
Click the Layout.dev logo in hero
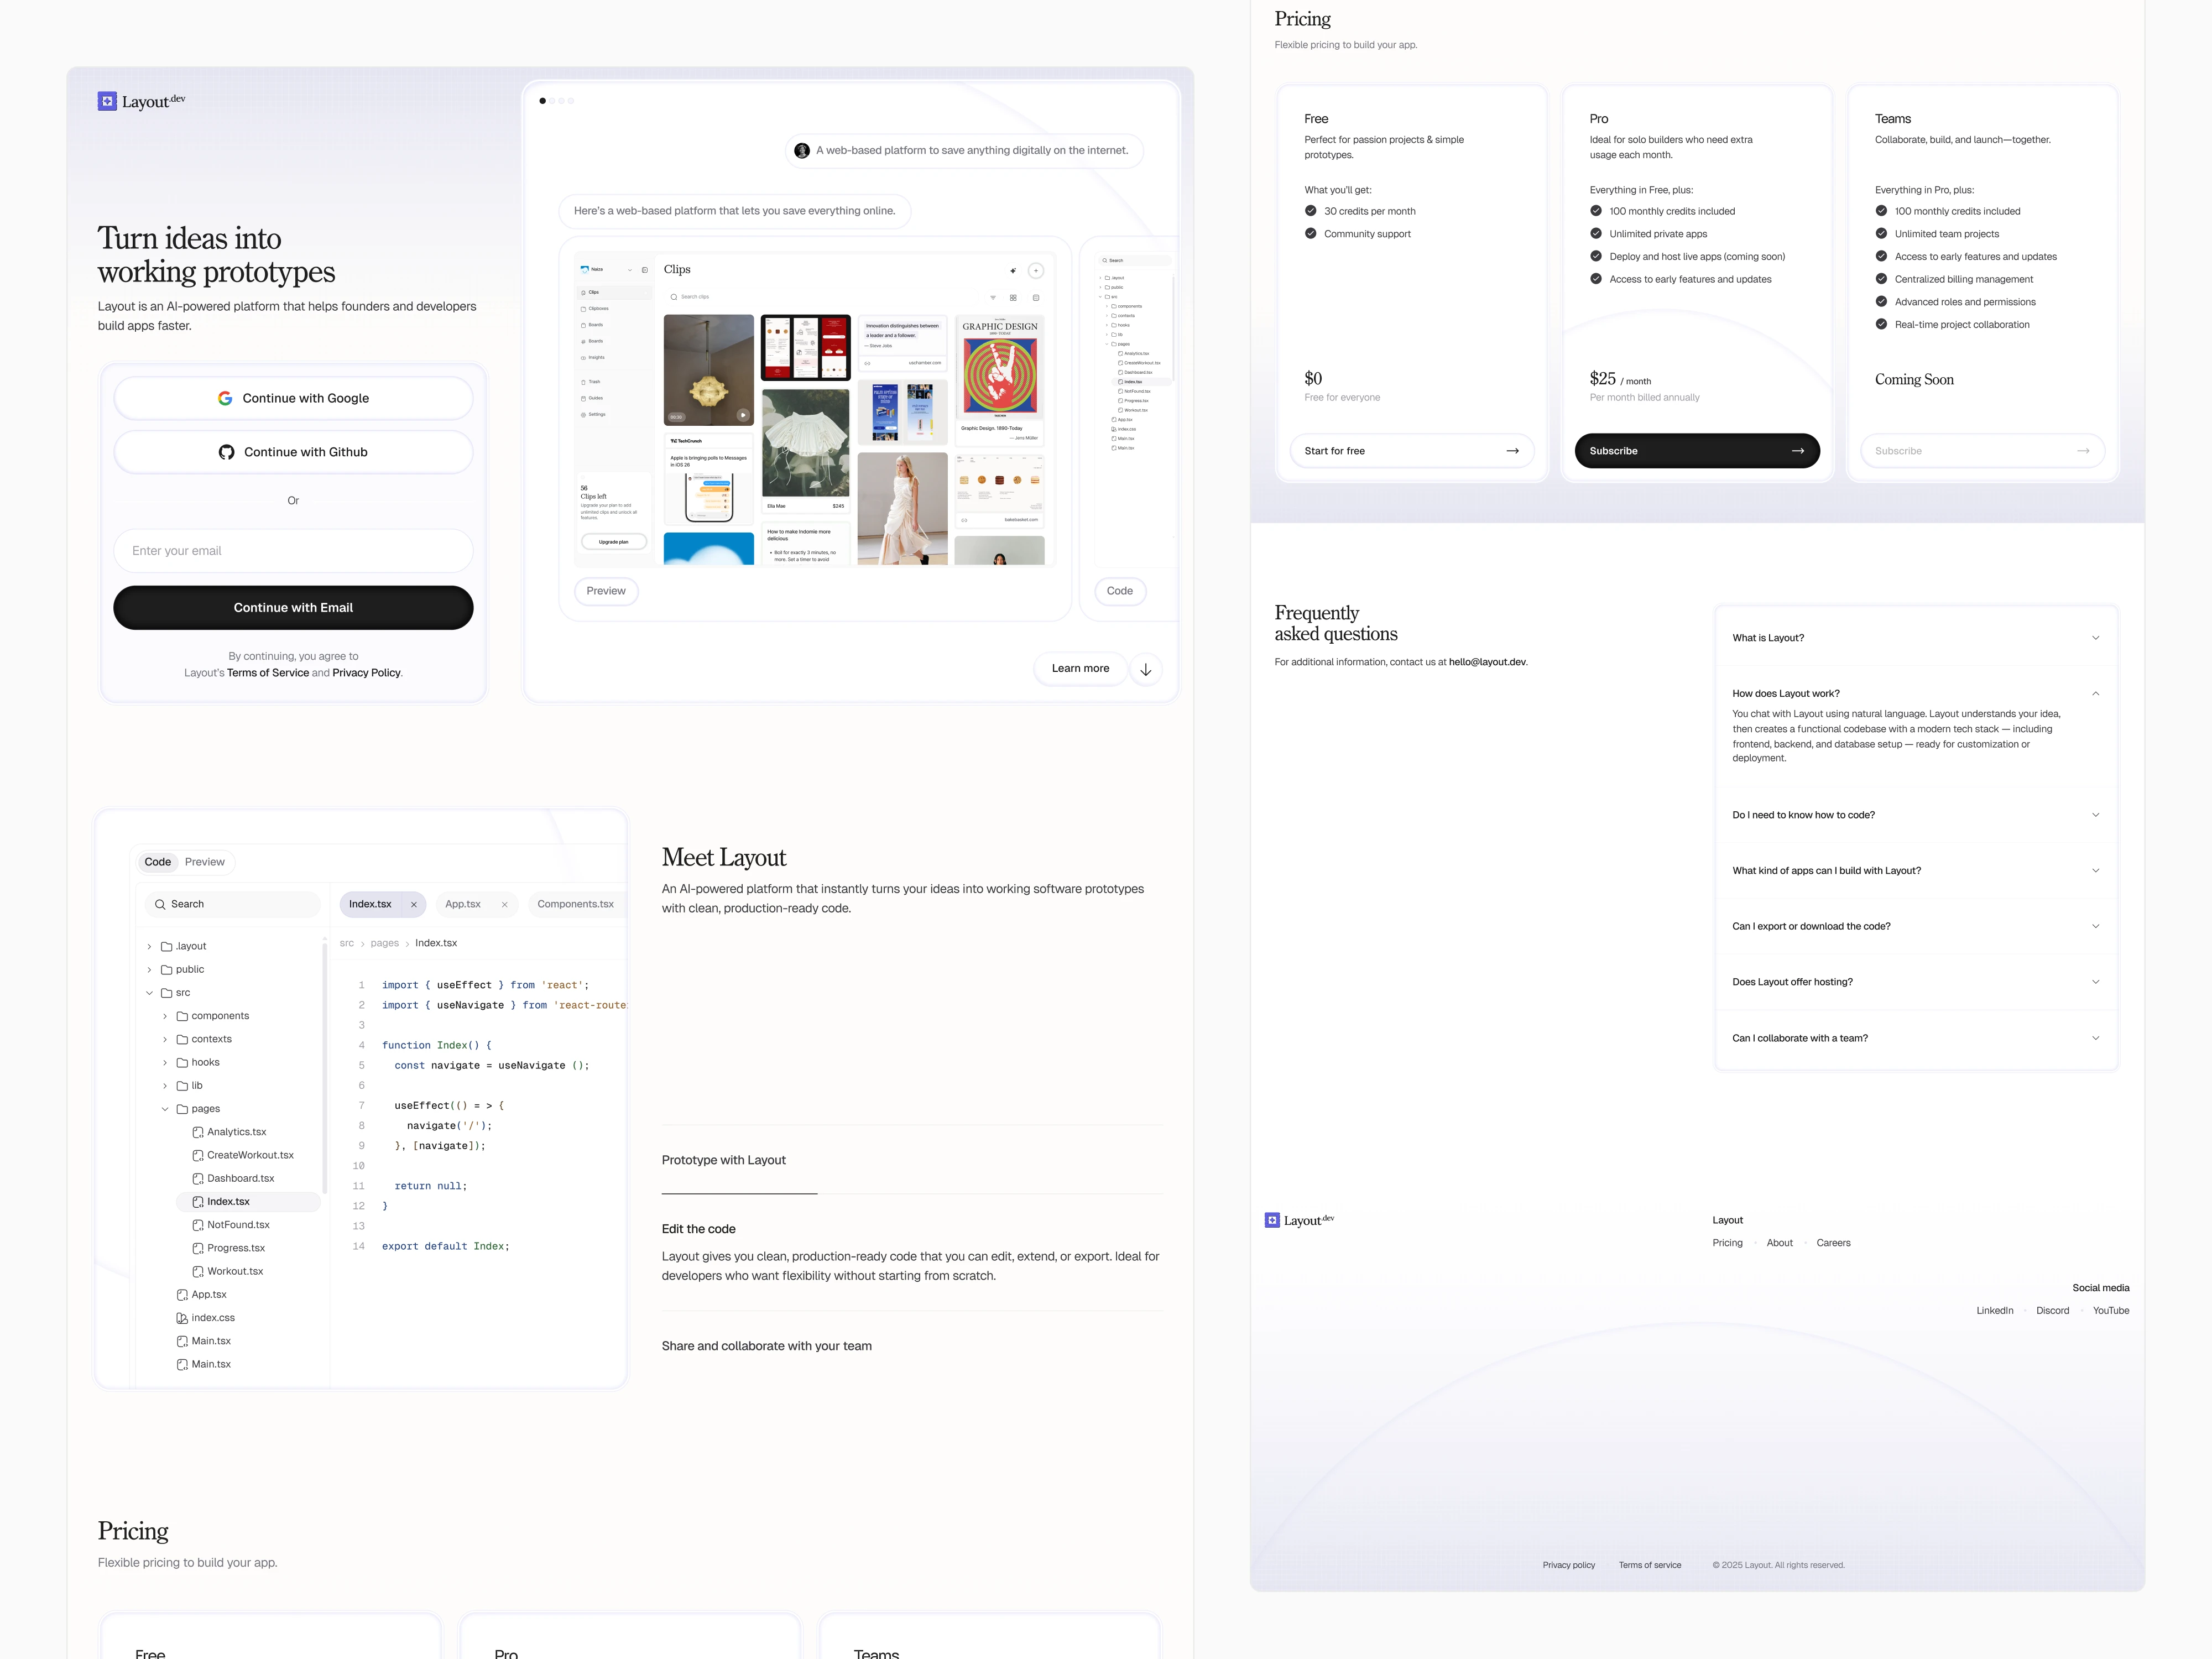coord(141,101)
